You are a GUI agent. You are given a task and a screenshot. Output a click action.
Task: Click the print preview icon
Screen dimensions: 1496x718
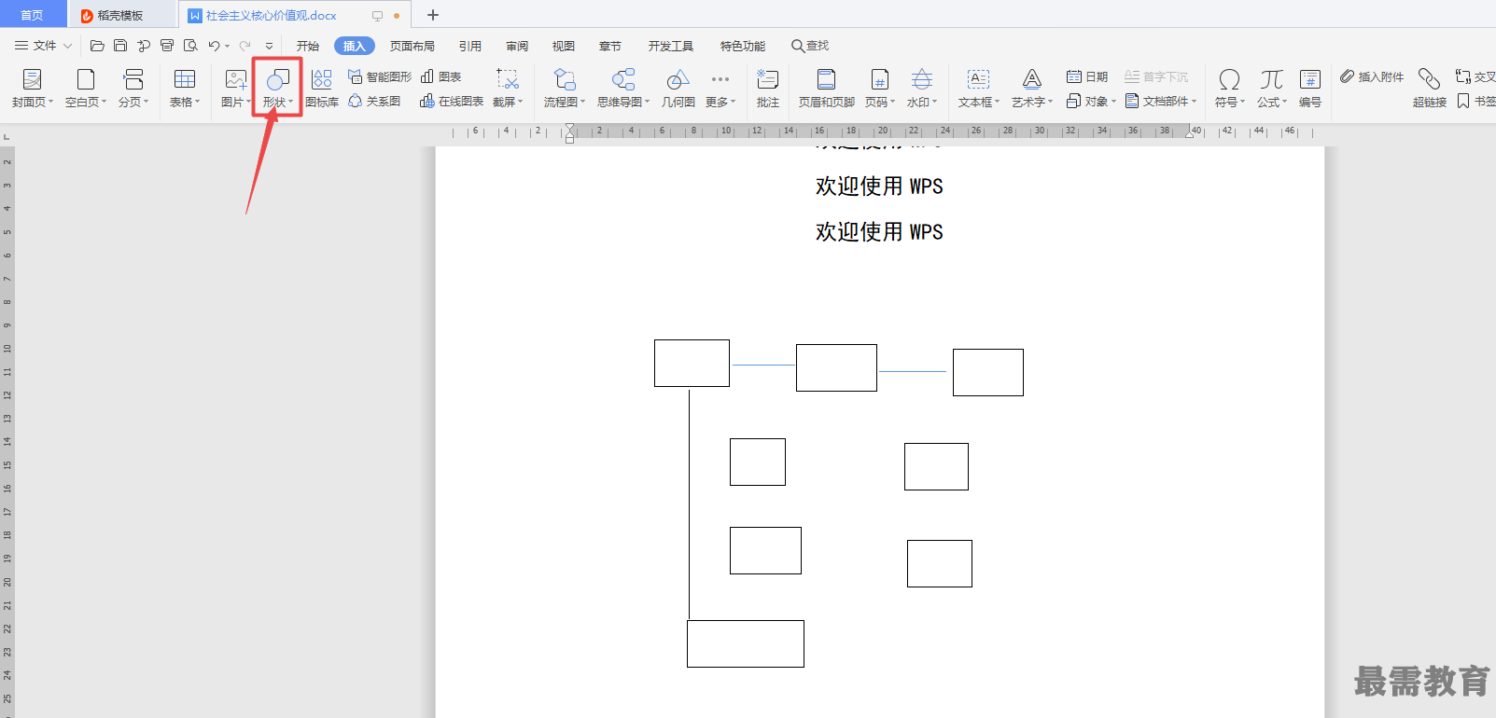[190, 46]
